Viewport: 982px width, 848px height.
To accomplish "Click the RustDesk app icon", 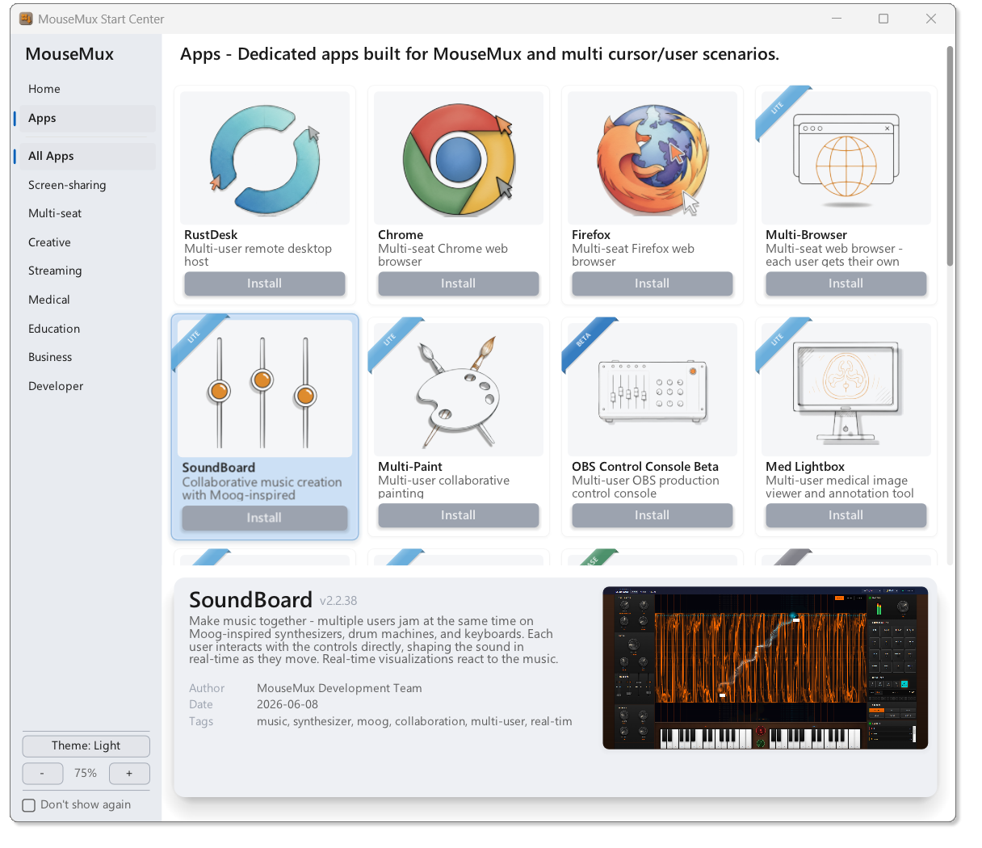I will click(265, 158).
